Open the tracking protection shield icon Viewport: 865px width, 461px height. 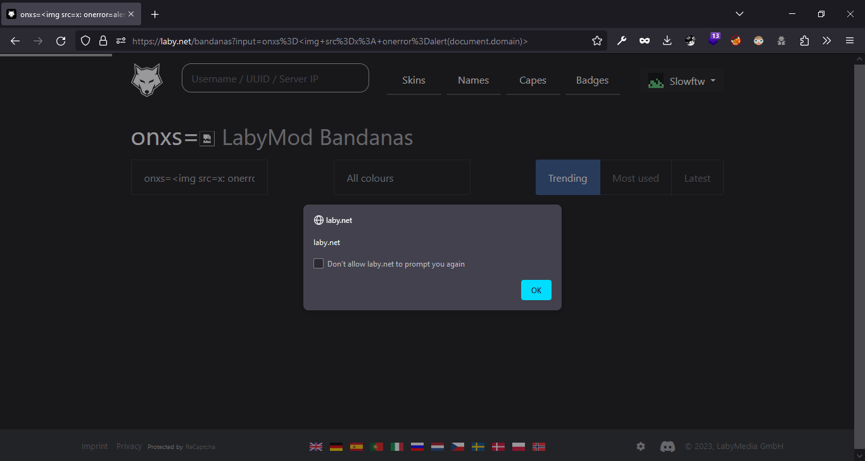[85, 41]
